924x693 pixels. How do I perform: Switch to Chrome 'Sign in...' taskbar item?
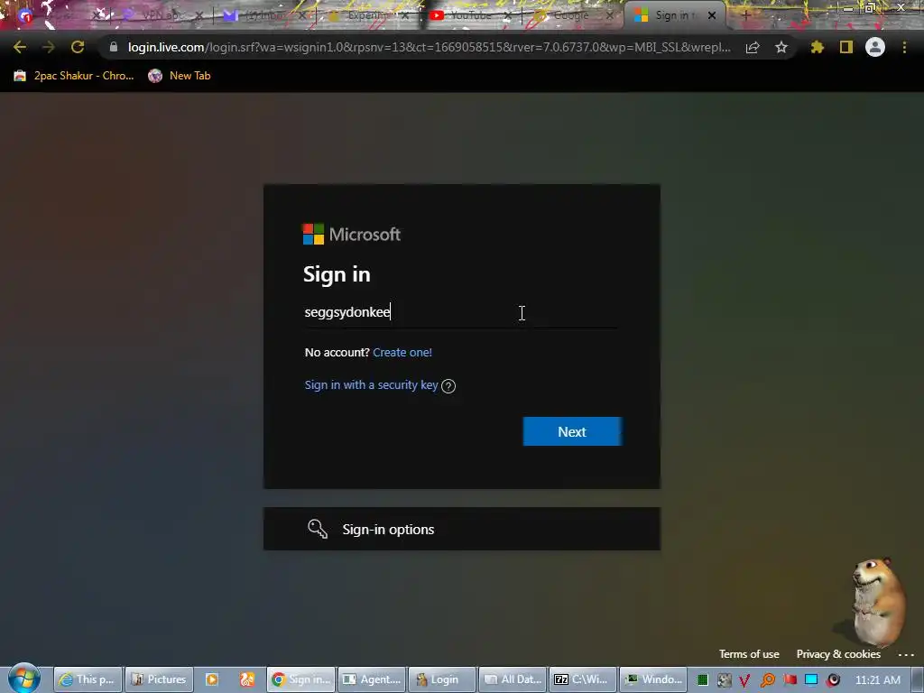(301, 679)
